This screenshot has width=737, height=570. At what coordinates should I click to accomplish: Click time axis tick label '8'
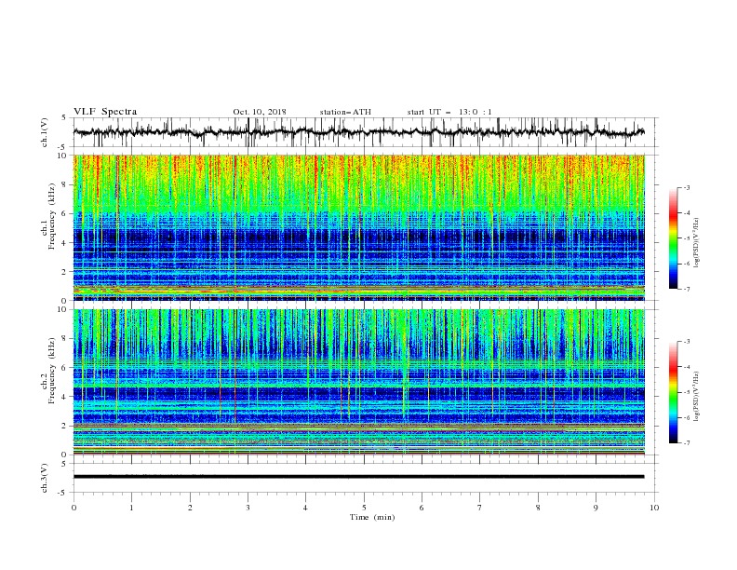[538, 508]
